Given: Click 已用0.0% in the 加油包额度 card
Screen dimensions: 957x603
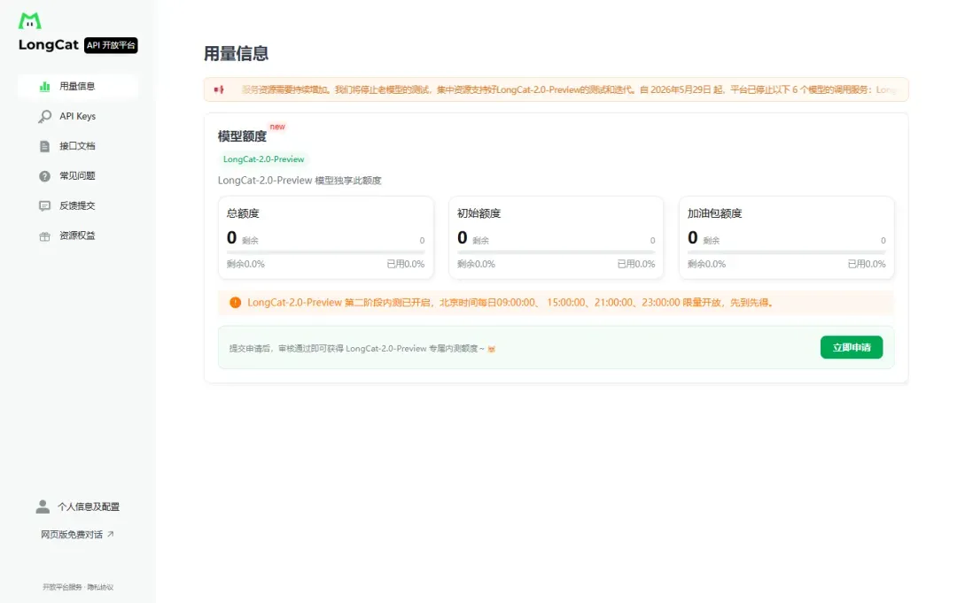Looking at the screenshot, I should [x=867, y=264].
